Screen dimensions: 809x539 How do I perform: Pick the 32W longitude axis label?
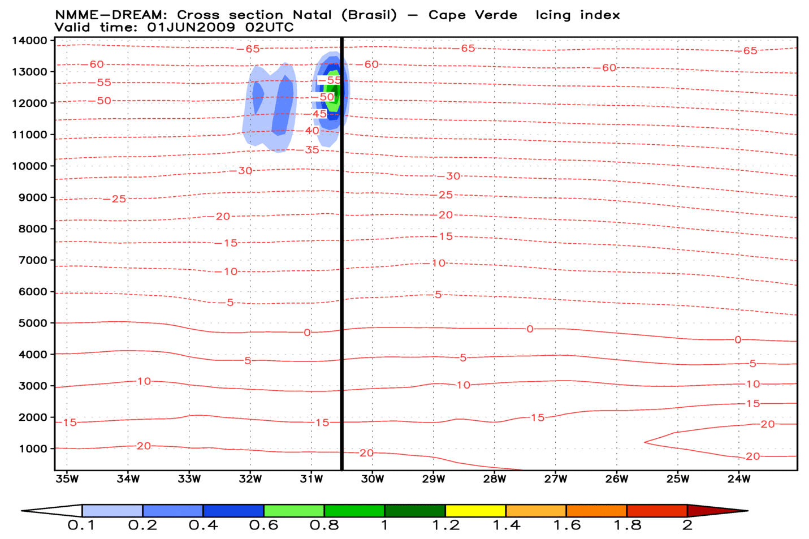tap(250, 479)
